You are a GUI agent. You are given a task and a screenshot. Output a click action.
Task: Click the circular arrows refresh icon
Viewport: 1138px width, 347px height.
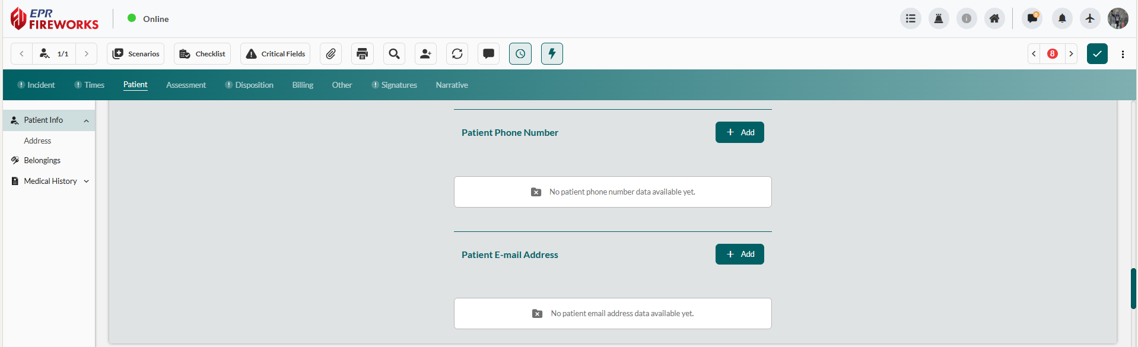pos(457,54)
